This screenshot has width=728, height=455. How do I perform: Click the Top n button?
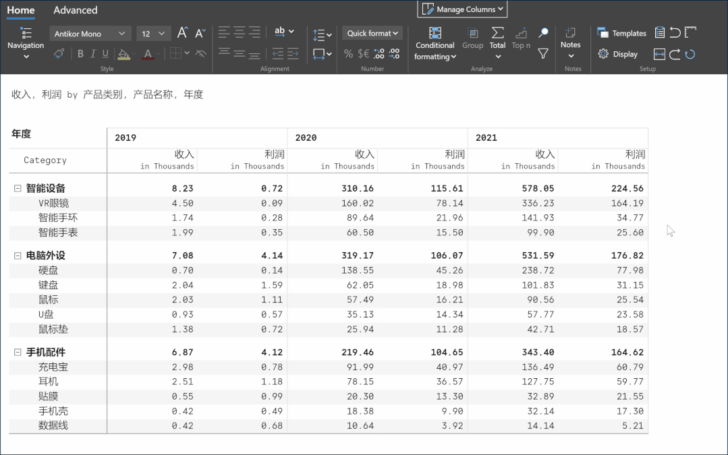521,38
